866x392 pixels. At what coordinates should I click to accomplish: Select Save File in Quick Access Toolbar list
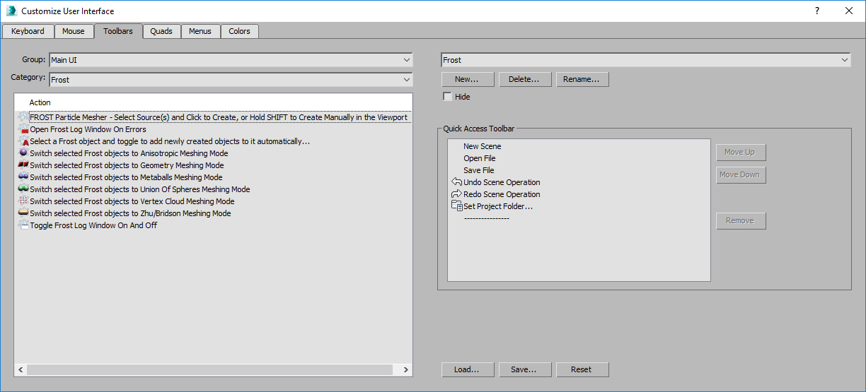(479, 170)
